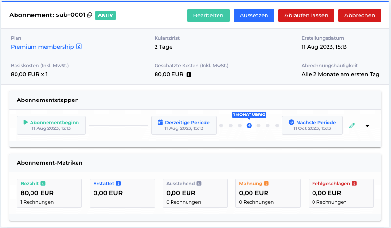Click the Derzeitige Periode stage box
The image size is (391, 228).
click(x=184, y=125)
